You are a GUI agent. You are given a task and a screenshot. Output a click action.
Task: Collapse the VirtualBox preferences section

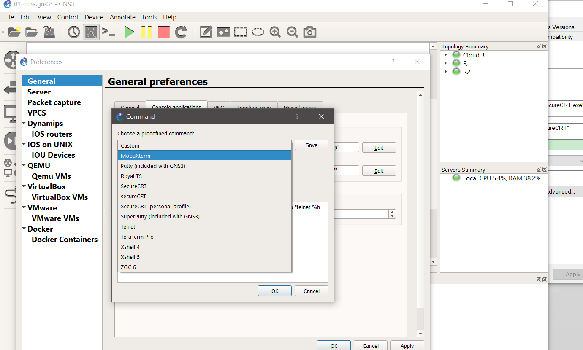tap(24, 187)
